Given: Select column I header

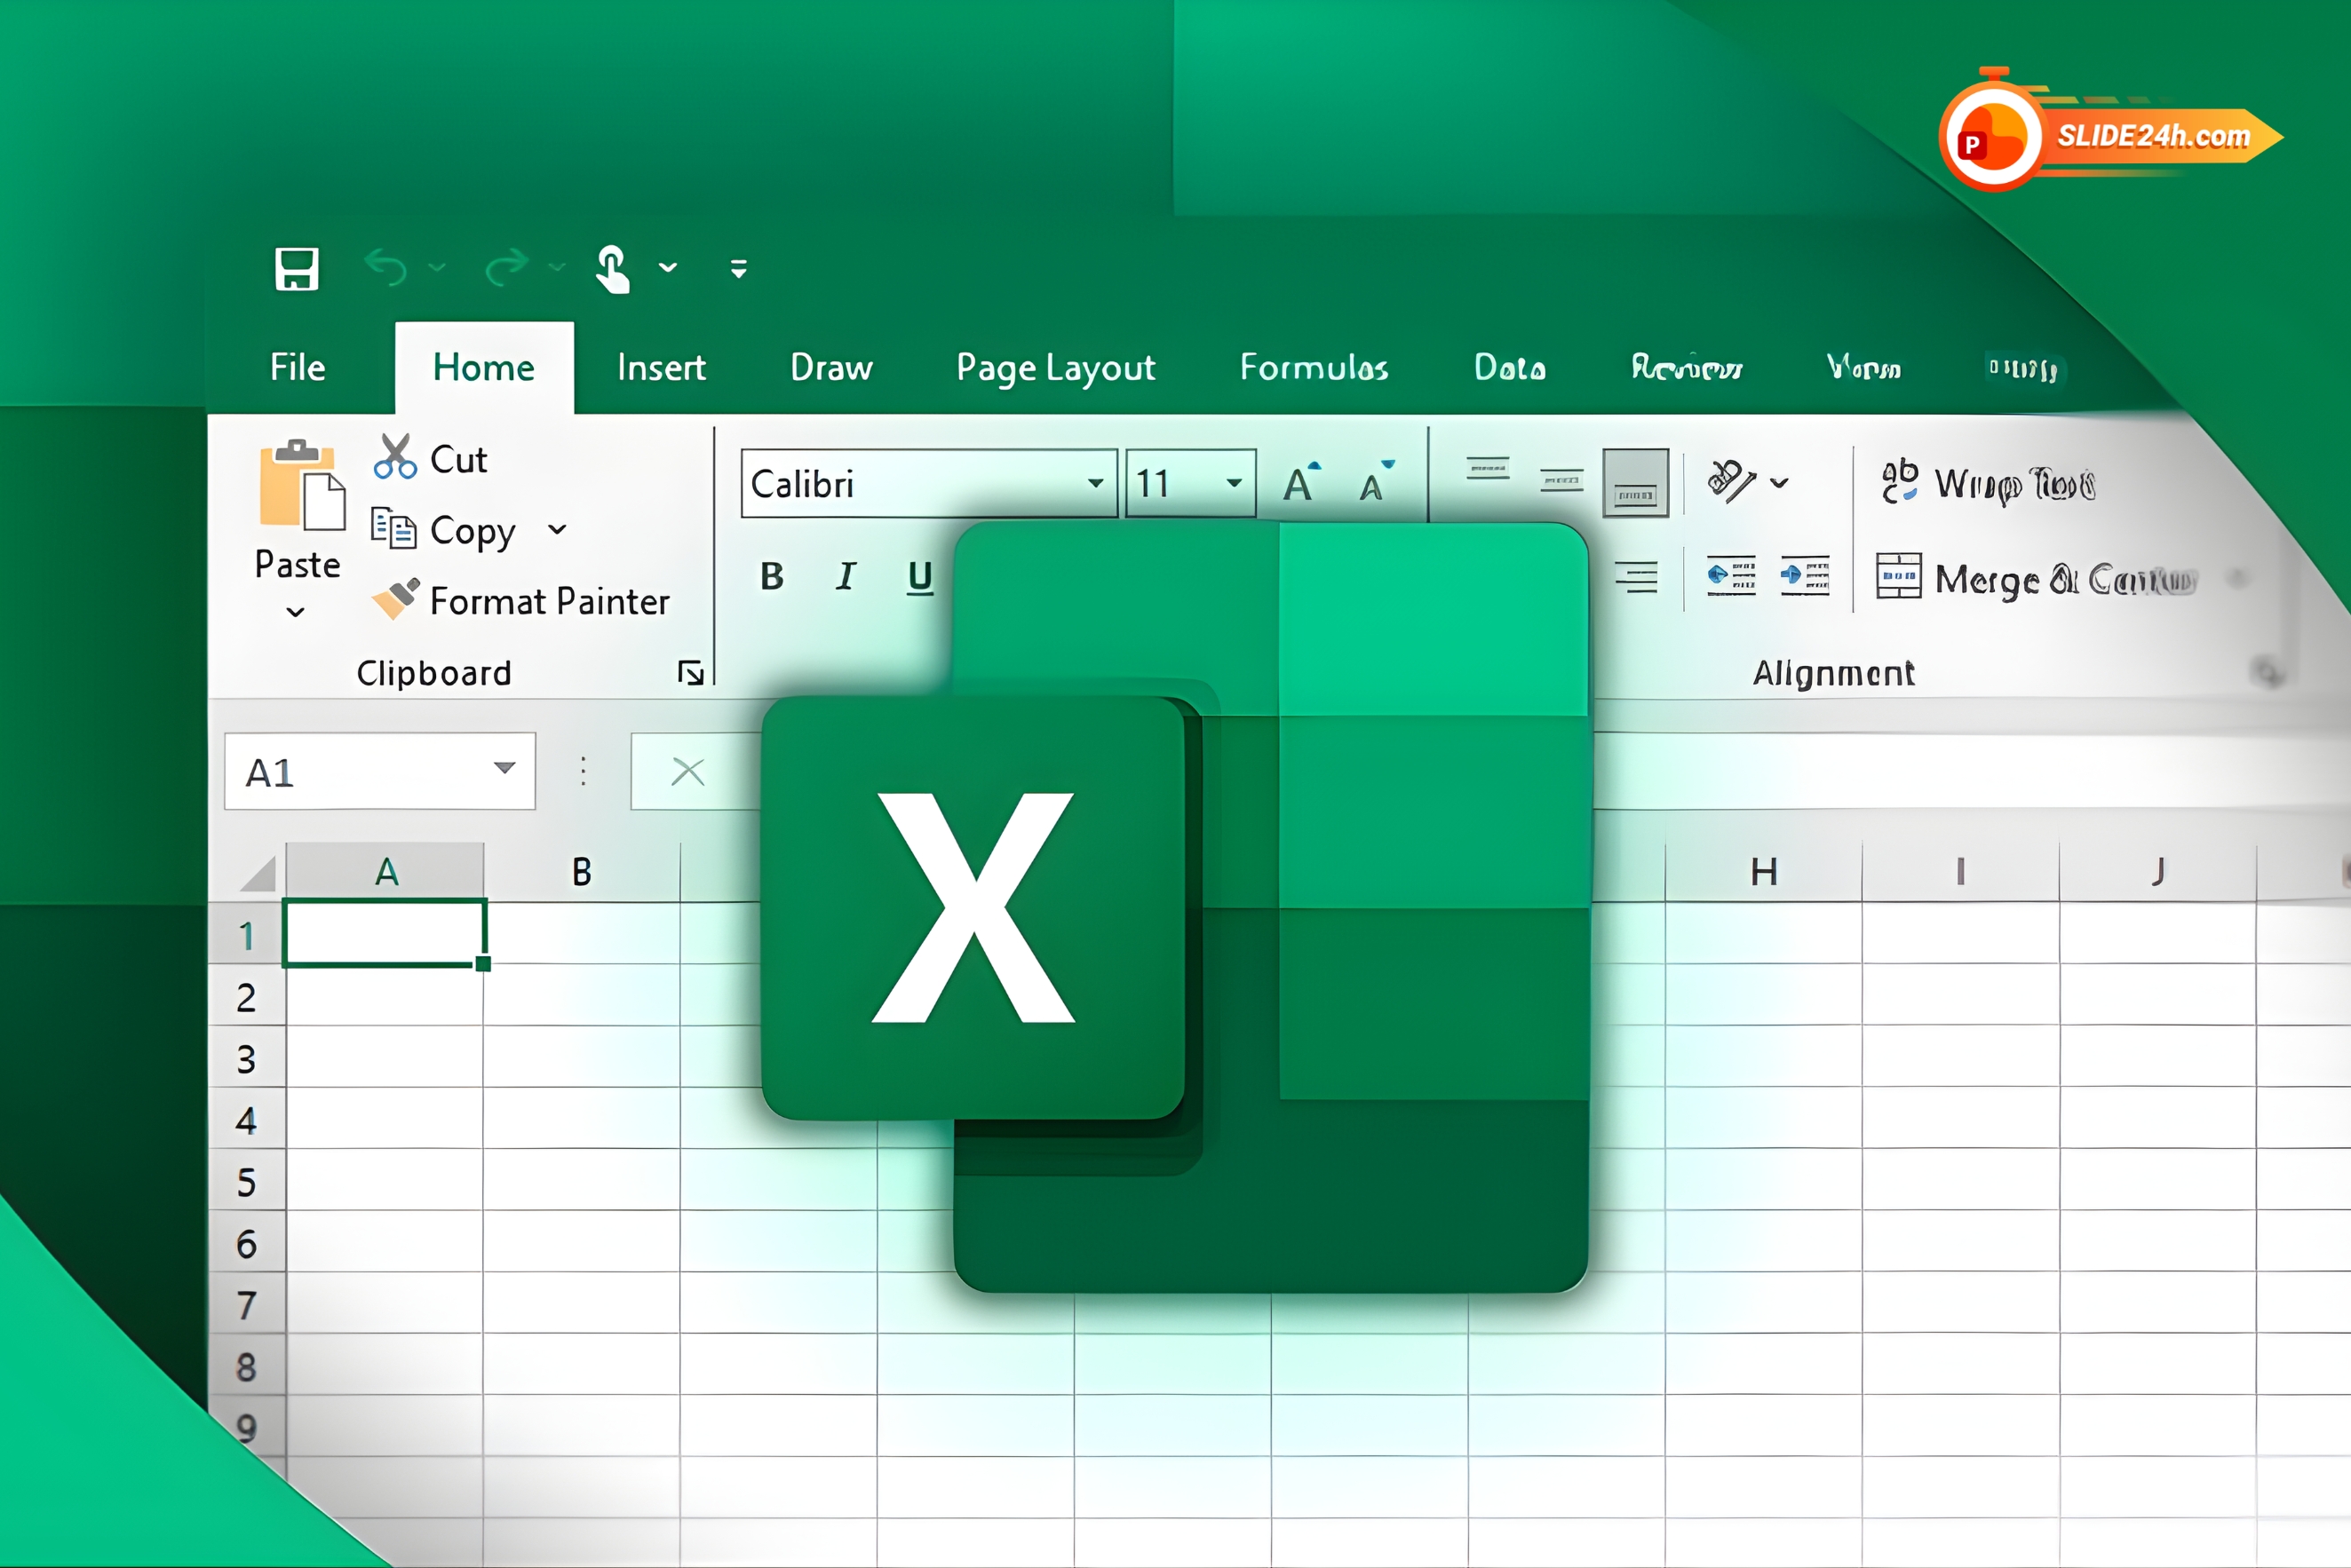Looking at the screenshot, I should 1961,872.
